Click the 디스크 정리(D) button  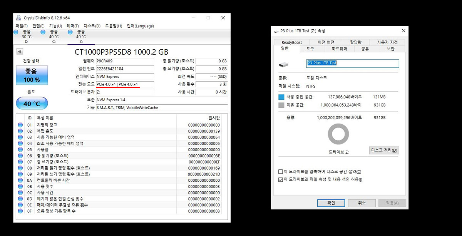[x=384, y=150]
